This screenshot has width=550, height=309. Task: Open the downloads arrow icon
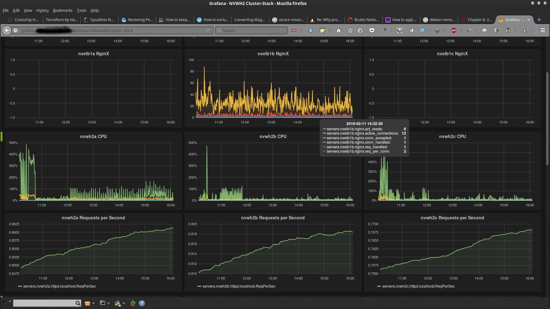[311, 30]
